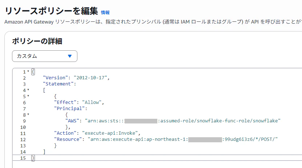
Task: Click the blue dropdown arrow next to カスタム
Action: pos(70,56)
